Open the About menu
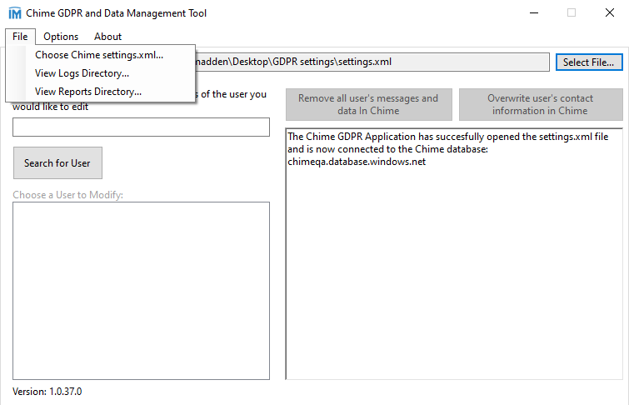This screenshot has width=629, height=405. 107,36
